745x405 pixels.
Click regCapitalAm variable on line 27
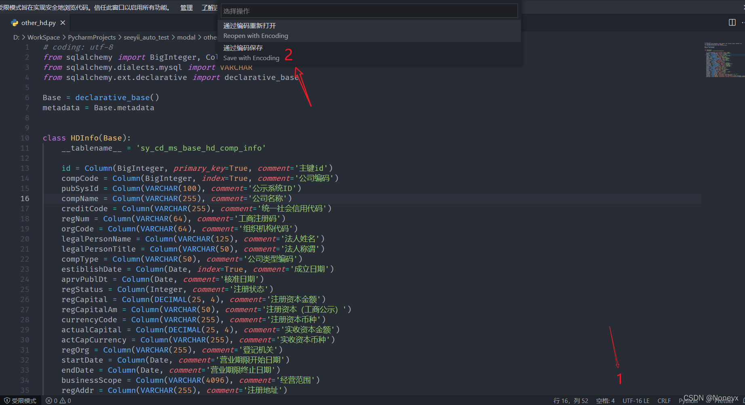pos(89,309)
